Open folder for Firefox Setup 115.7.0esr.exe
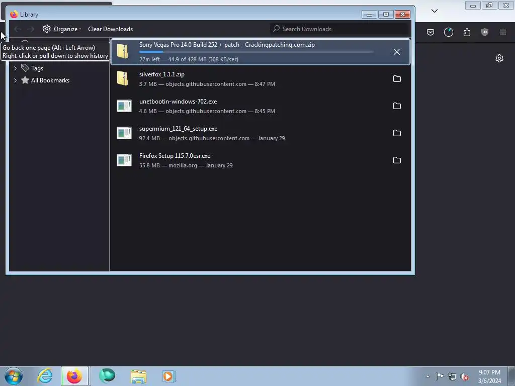The height and width of the screenshot is (386, 515). [397, 160]
